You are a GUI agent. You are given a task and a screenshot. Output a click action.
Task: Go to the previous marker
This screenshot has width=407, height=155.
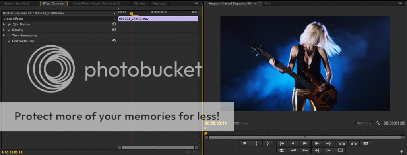click(305, 150)
